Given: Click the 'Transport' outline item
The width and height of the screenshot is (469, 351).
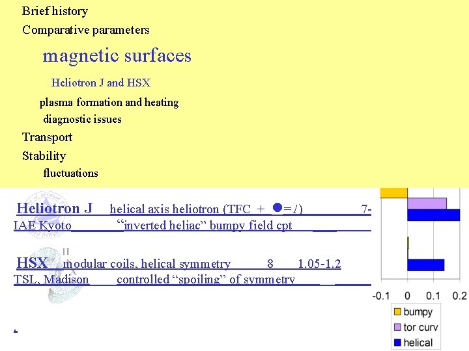Looking at the screenshot, I should point(47,137).
